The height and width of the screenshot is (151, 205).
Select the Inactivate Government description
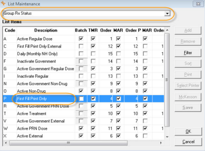36,61
